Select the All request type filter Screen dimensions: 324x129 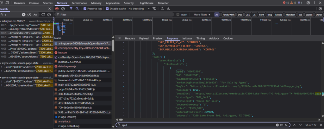pos(216,15)
